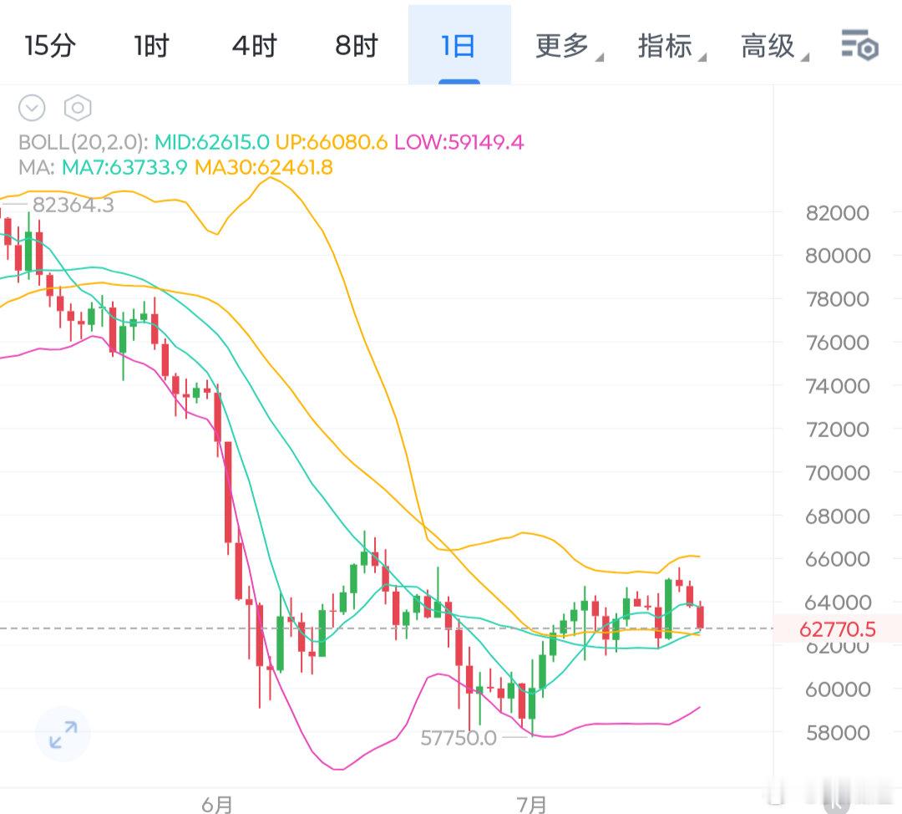Image resolution: width=902 pixels, height=814 pixels.
Task: Click the 58000 price axis label
Action: (x=837, y=733)
